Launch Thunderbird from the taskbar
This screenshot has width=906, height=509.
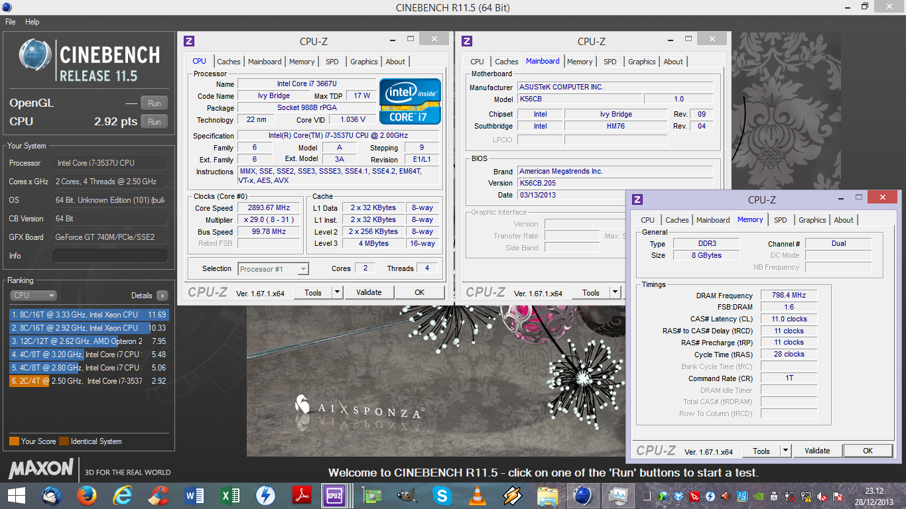click(x=52, y=495)
